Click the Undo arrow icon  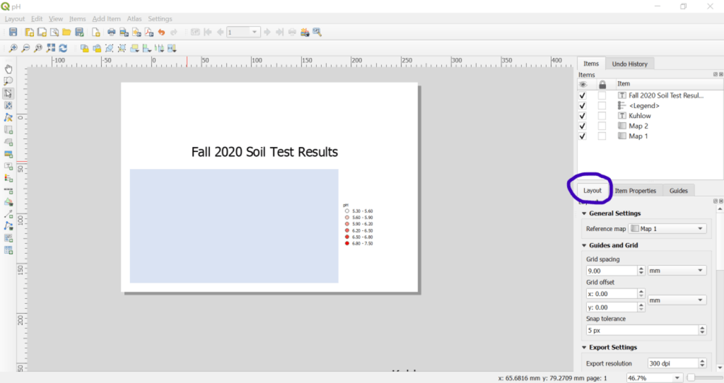161,33
